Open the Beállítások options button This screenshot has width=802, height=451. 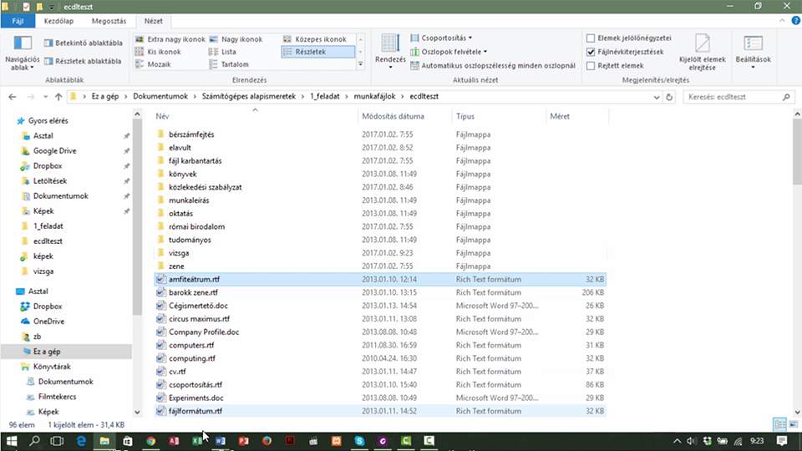tap(753, 53)
